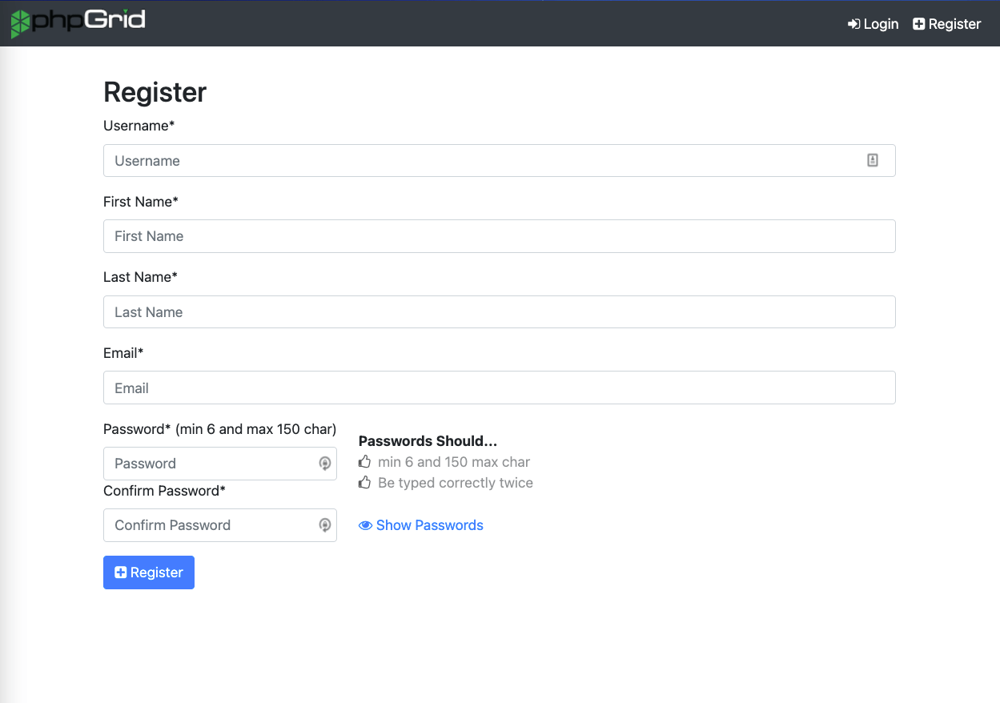Viewport: 1000px width, 703px height.
Task: Click the 'Register' page heading
Action: [155, 92]
